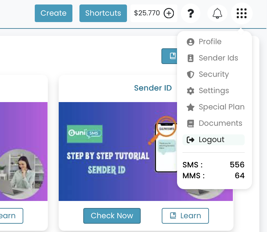Click the Profile user icon
267x232 pixels.
tap(190, 42)
